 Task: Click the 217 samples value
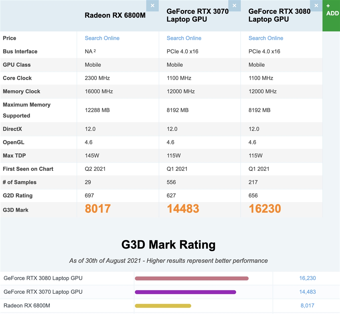[253, 182]
